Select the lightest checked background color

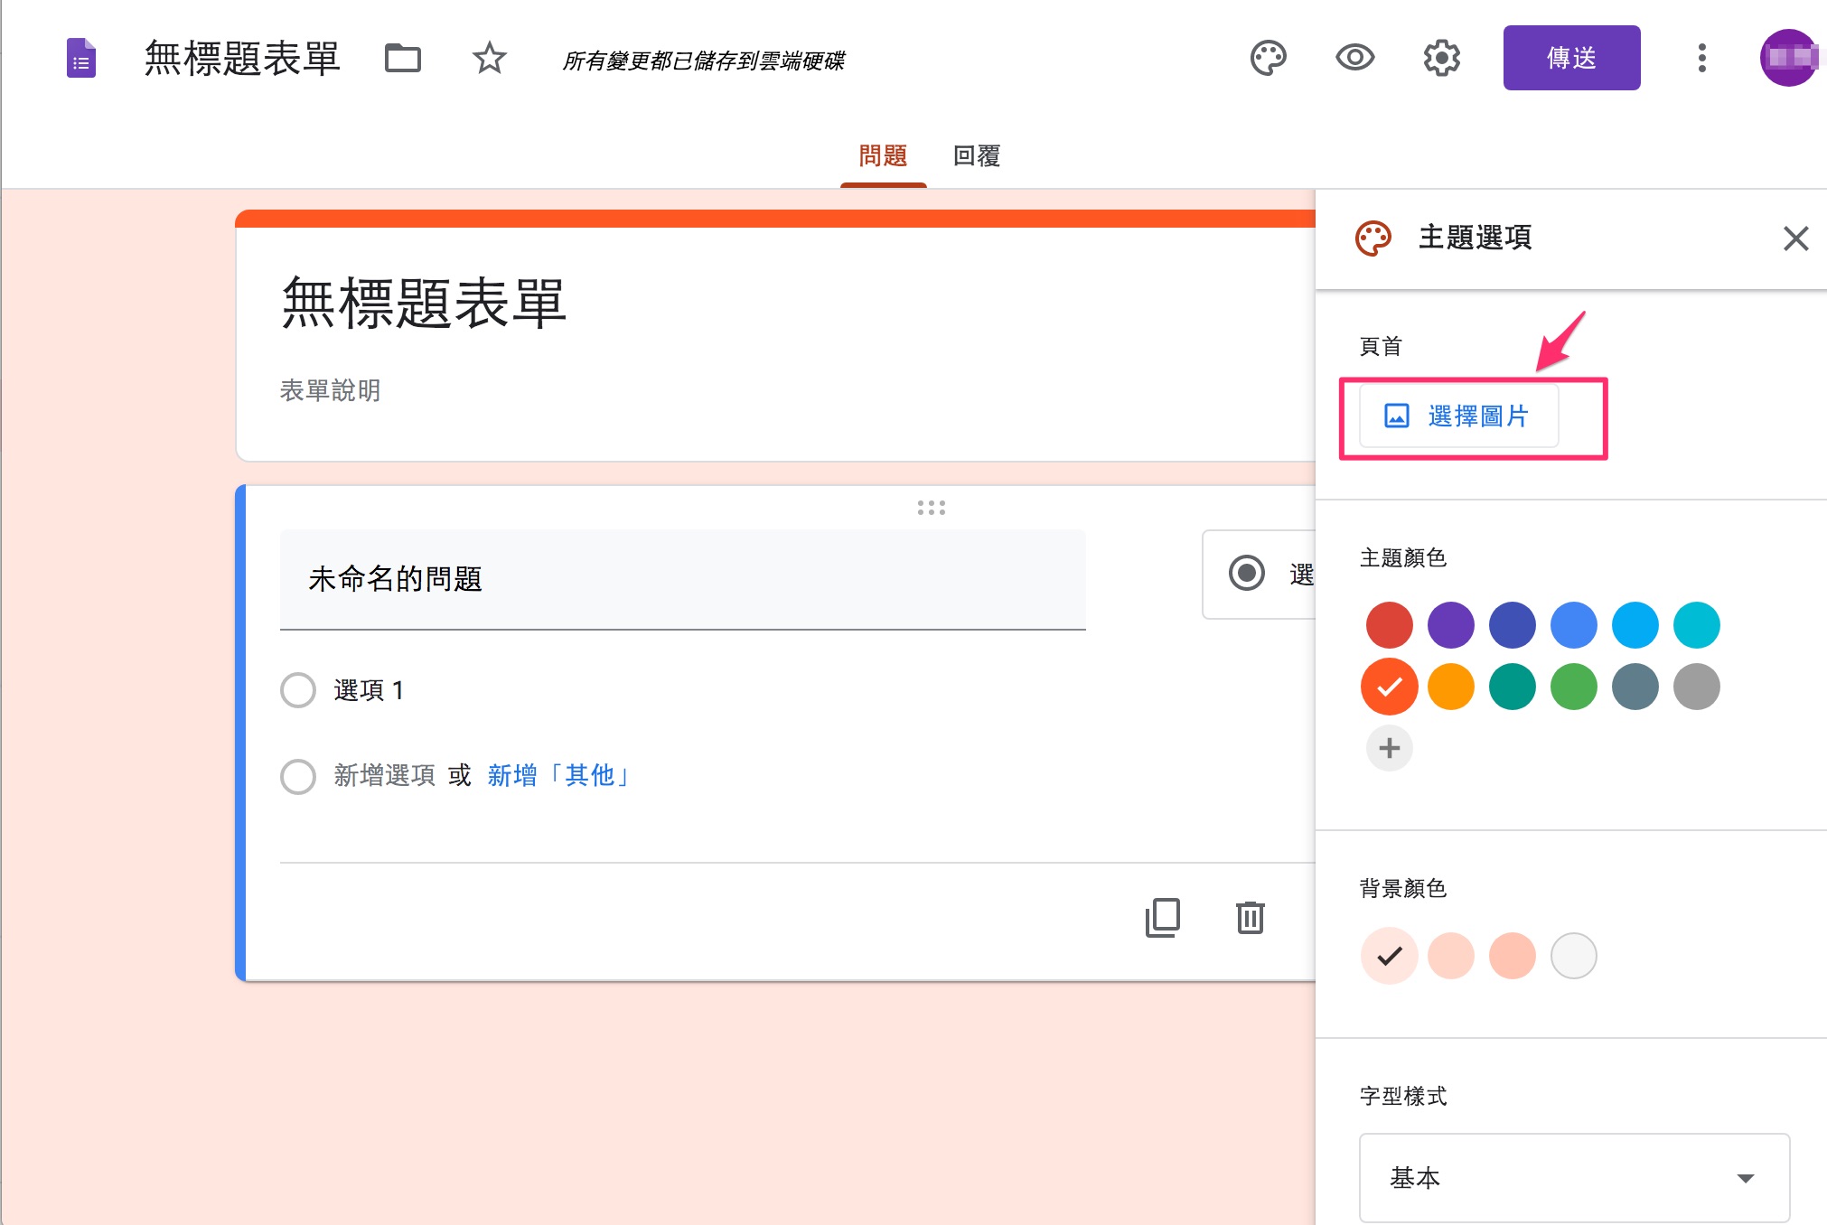1389,956
